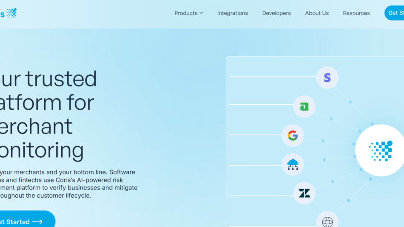Click the Coris logo in the header

(9, 13)
